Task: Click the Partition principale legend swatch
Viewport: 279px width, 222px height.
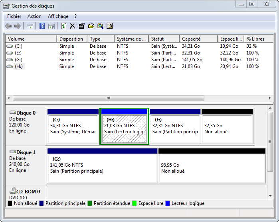Action: pyautogui.click(x=41, y=203)
